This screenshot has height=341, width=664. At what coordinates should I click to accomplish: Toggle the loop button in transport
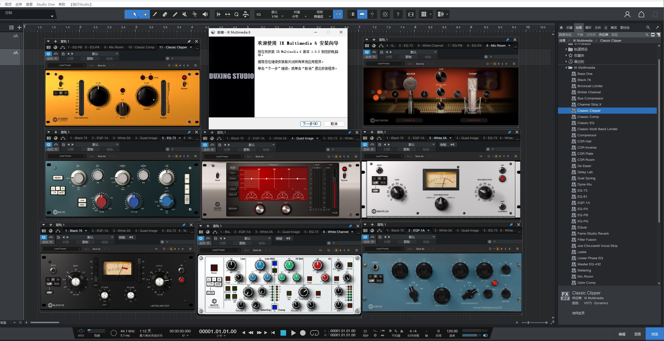click(x=314, y=333)
